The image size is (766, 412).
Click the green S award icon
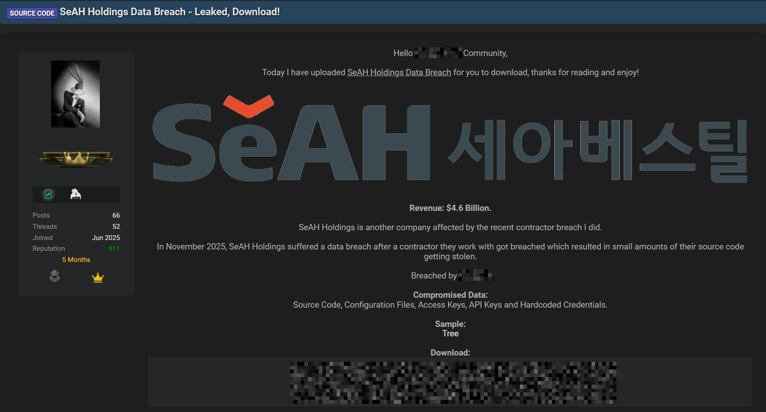(48, 194)
